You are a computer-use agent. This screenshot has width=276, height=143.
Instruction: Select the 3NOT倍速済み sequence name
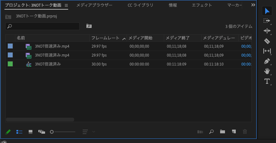[x=48, y=64]
